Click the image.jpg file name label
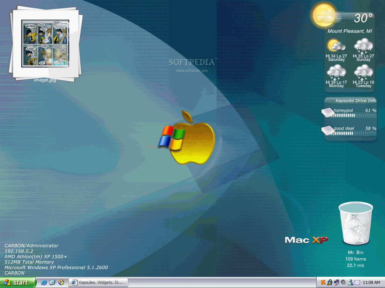This screenshot has height=288, width=385. pos(45,80)
